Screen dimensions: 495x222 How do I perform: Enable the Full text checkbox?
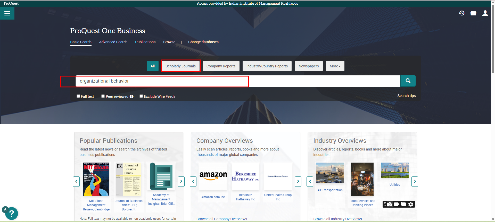coord(78,96)
